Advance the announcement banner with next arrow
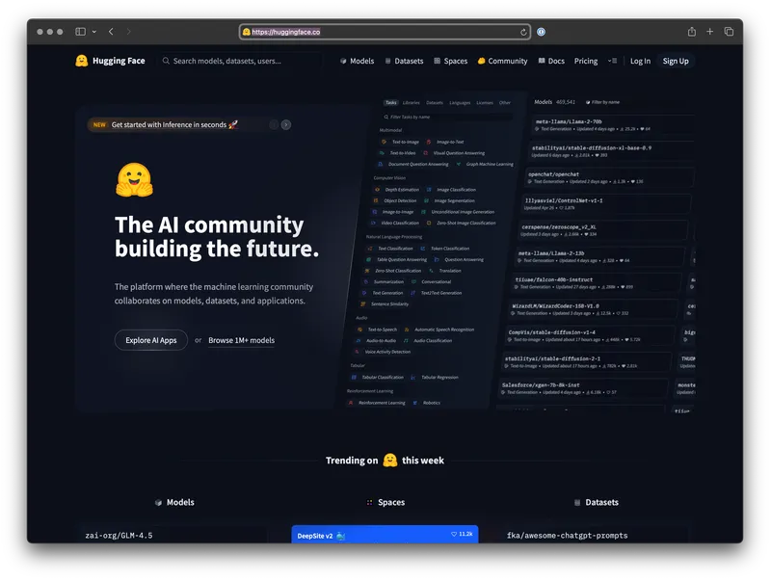The width and height of the screenshot is (771, 580). coord(285,124)
